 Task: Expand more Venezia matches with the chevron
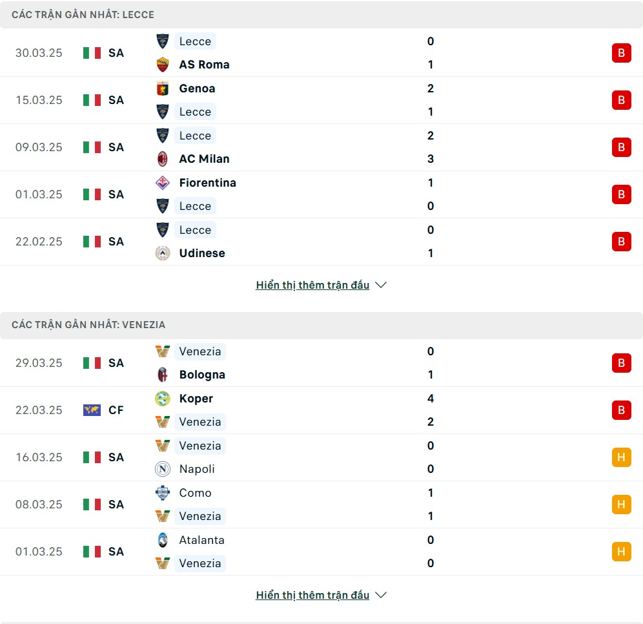[x=381, y=595]
